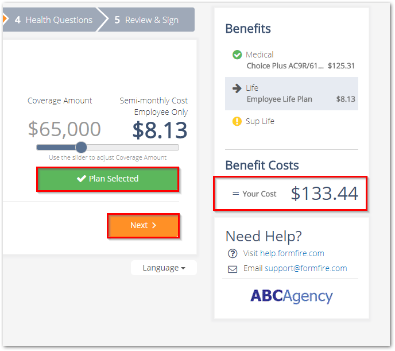The width and height of the screenshot is (395, 351).
Task: Select the Medical Choice Plus benefit row
Action: [292, 60]
